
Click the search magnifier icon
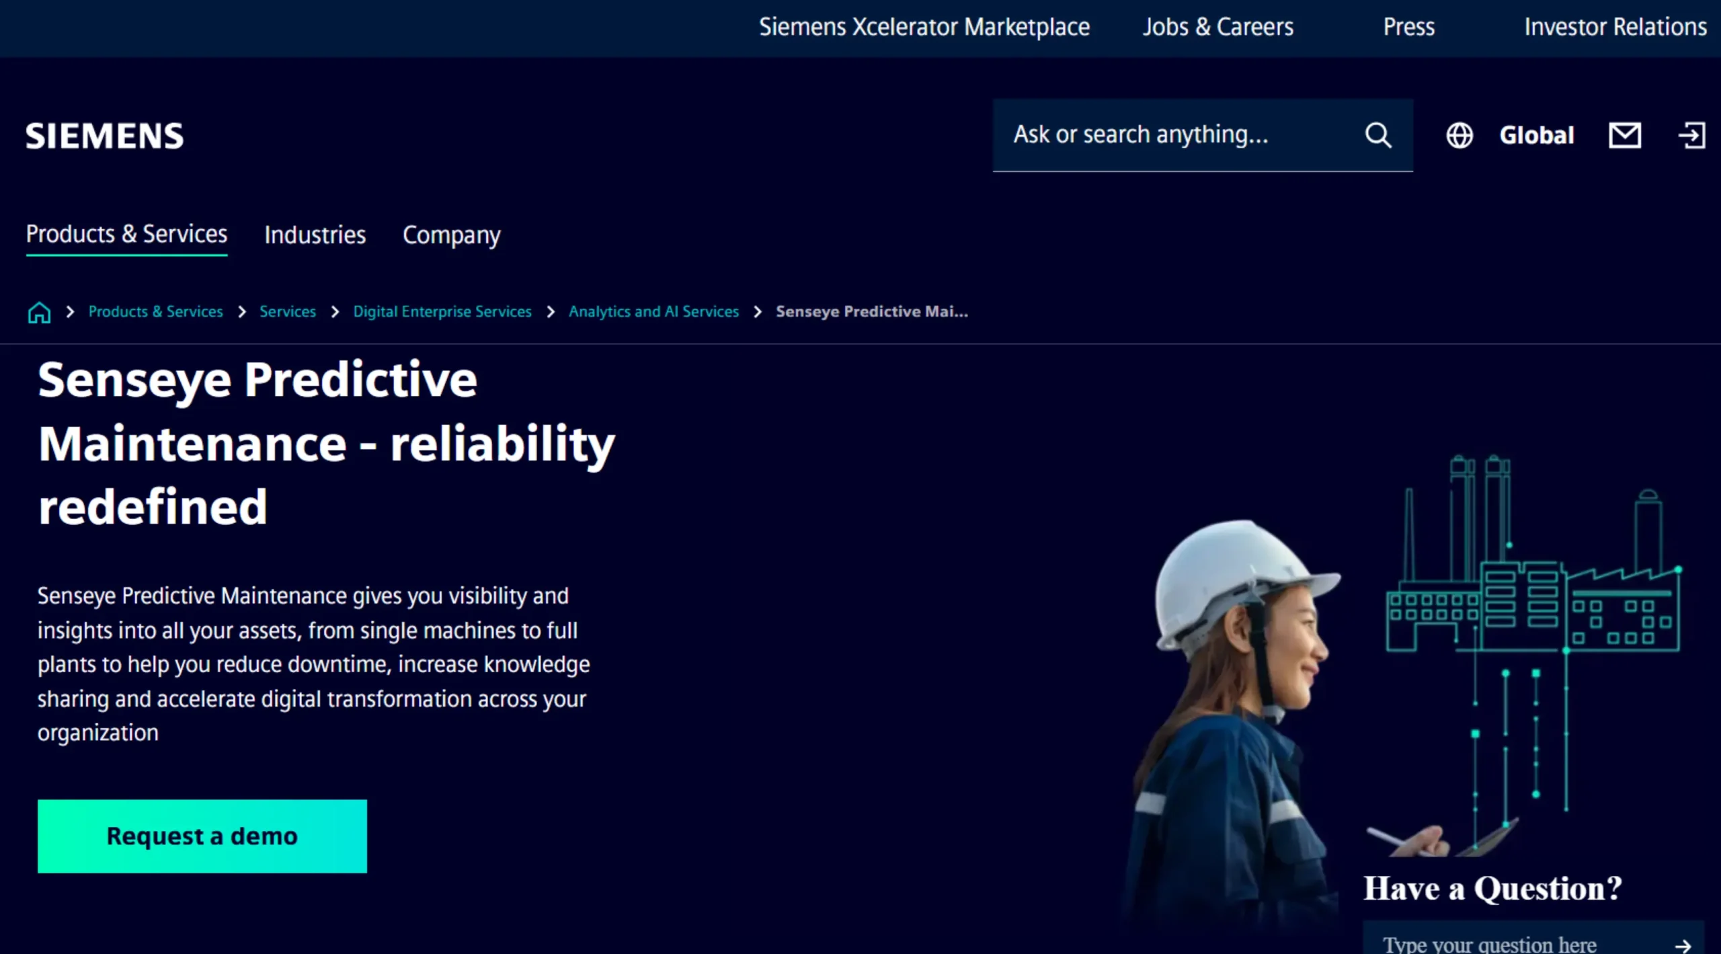click(x=1377, y=135)
